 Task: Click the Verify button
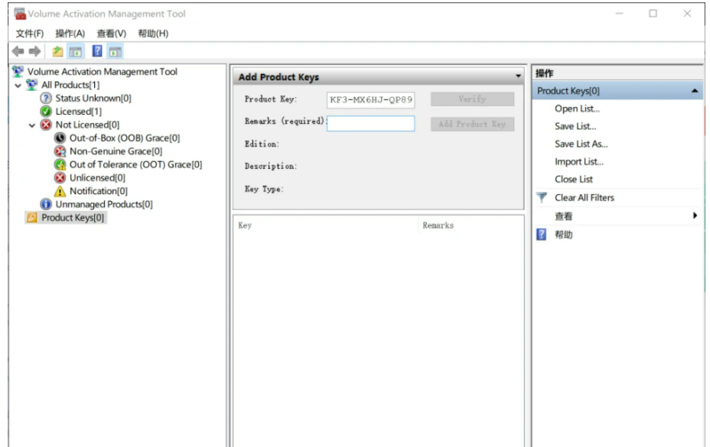[472, 99]
